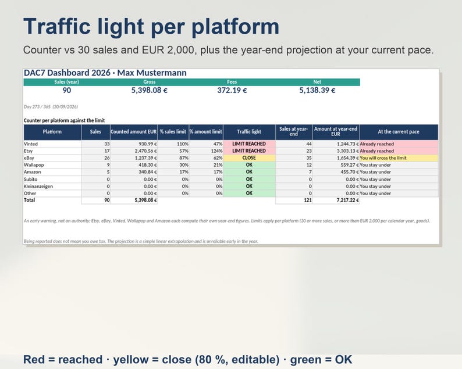Select total year-end amount 7,217.22 €

(x=336, y=200)
